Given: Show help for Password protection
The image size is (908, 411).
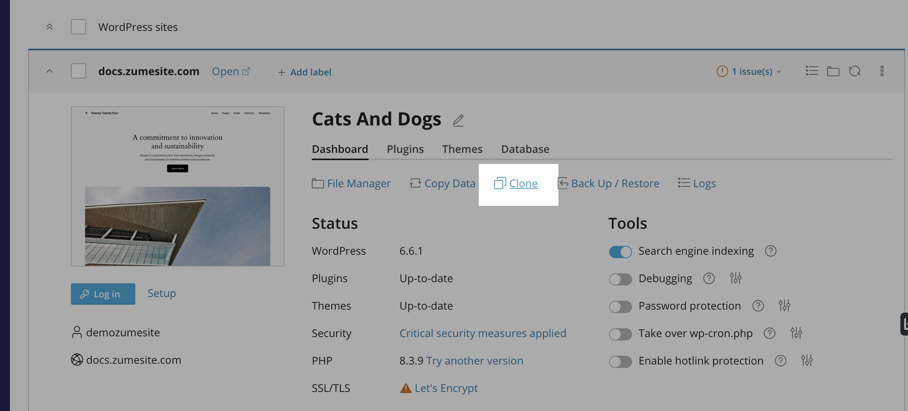Looking at the screenshot, I should point(758,306).
